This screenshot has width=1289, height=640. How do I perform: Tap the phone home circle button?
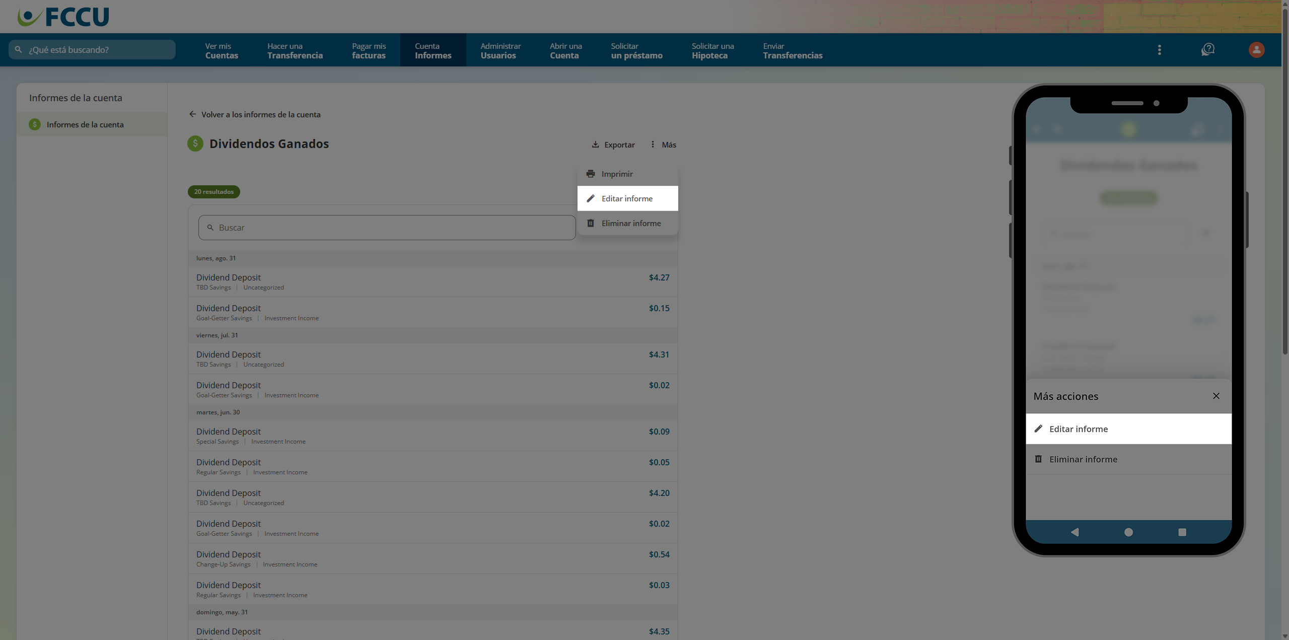click(1128, 532)
